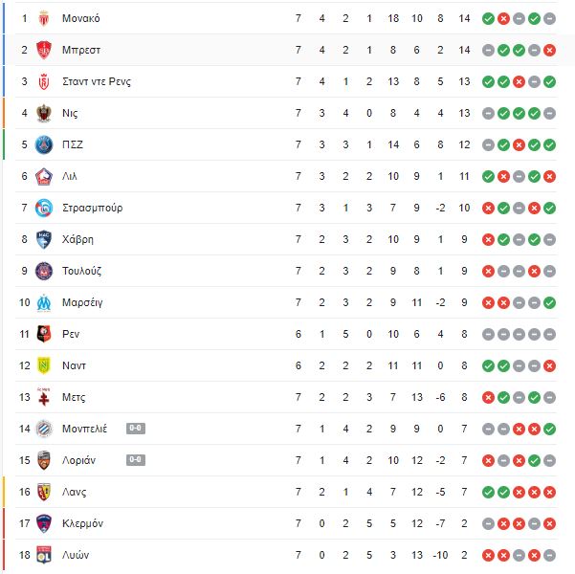Open the Λοριάν 0-0 live score badge
This screenshot has height=574, width=575.
coord(136,460)
